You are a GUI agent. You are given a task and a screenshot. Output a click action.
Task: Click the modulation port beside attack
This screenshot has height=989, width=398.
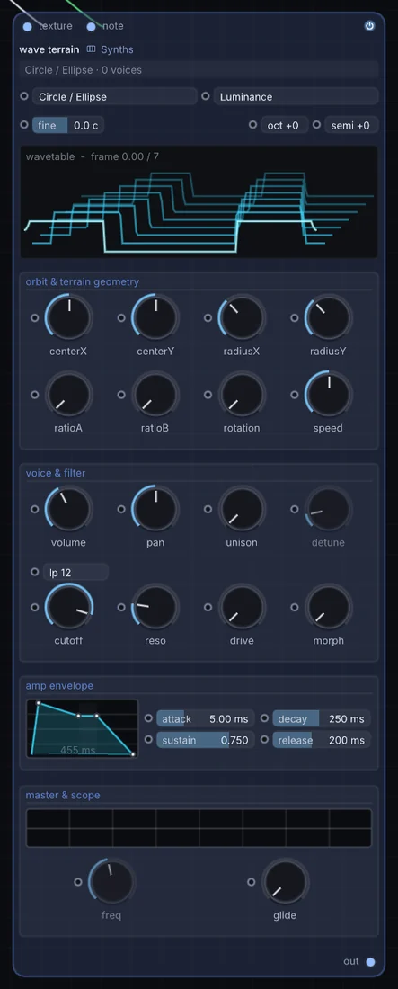(x=148, y=719)
